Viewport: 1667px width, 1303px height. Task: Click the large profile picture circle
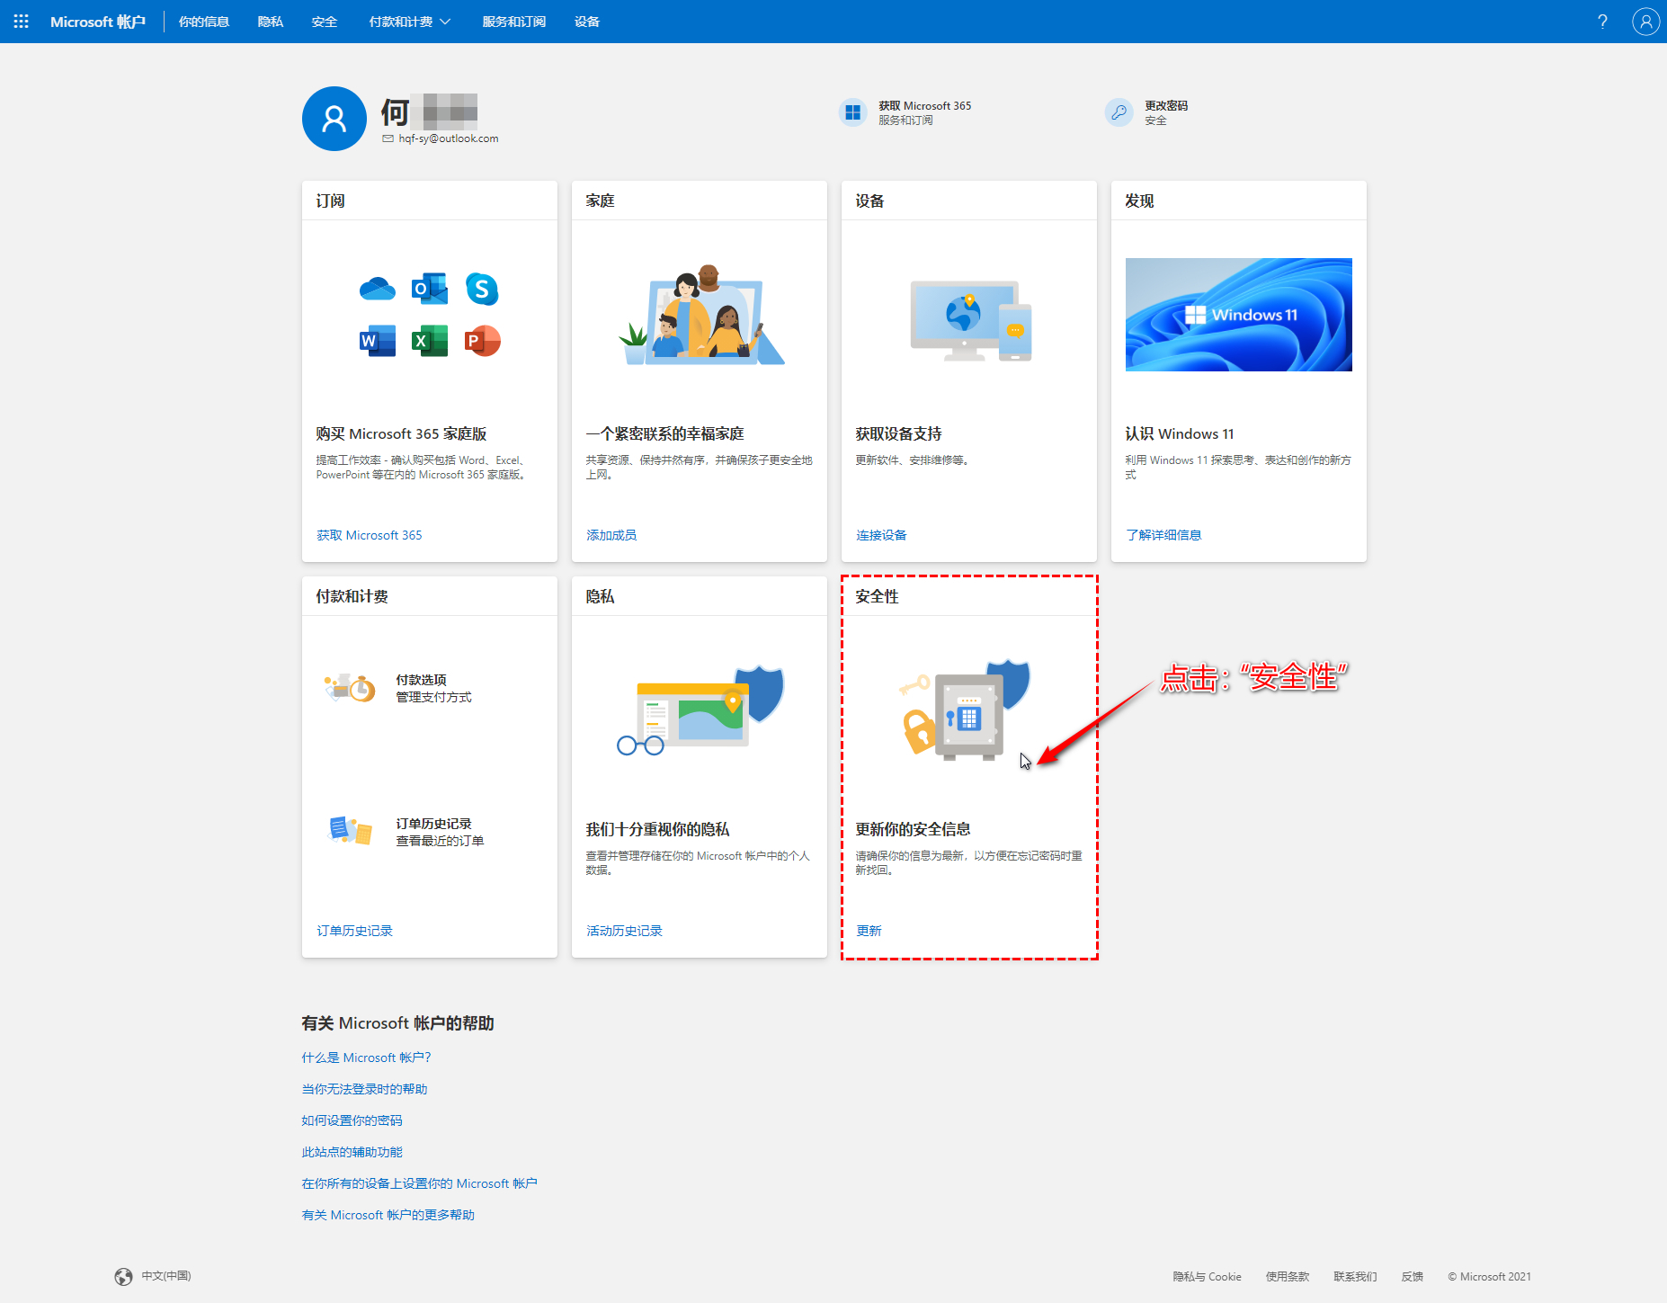[x=334, y=119]
